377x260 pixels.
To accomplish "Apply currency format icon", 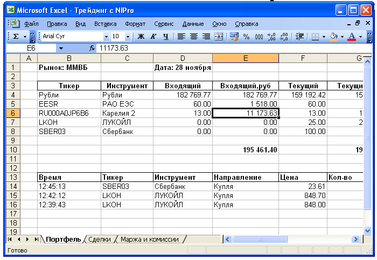I will [234, 37].
